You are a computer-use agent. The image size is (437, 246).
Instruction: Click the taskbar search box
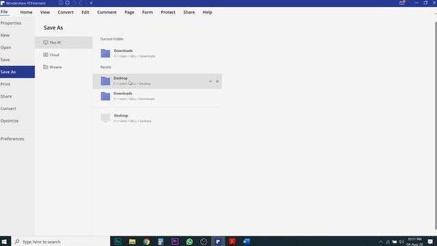point(61,241)
